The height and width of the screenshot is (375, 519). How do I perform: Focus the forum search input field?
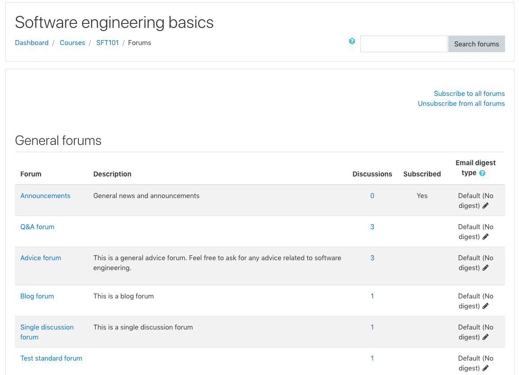point(404,44)
